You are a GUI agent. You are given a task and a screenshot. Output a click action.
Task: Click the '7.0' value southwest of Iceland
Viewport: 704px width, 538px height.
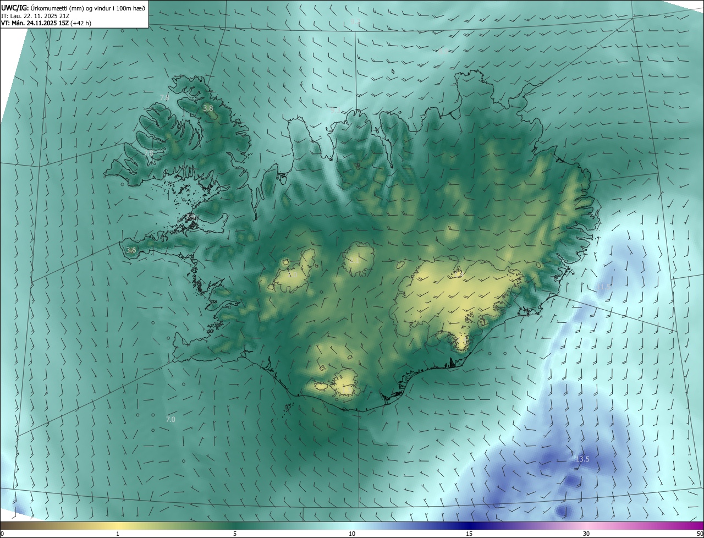(x=170, y=420)
